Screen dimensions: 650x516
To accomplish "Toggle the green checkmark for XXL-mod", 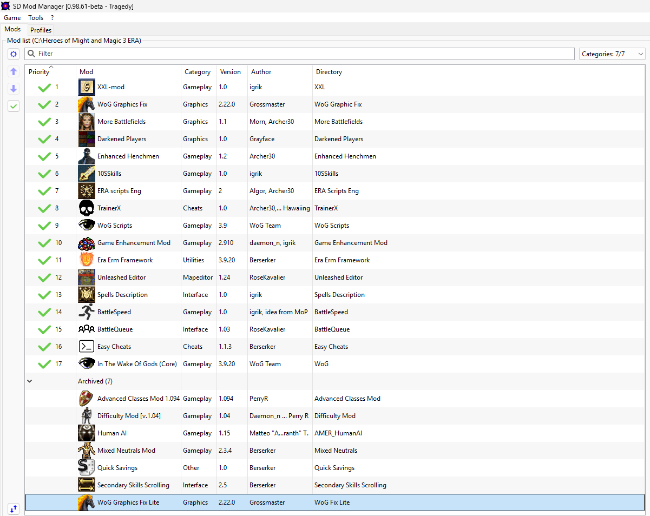I will [x=44, y=87].
